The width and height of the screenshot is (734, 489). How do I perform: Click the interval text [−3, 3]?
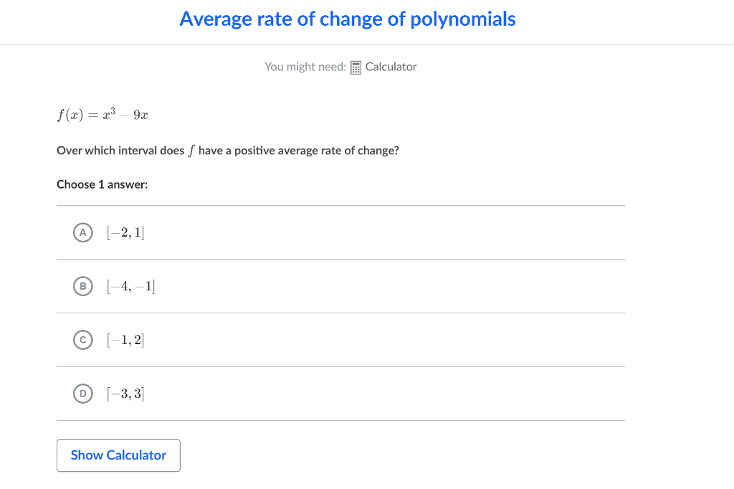[125, 393]
